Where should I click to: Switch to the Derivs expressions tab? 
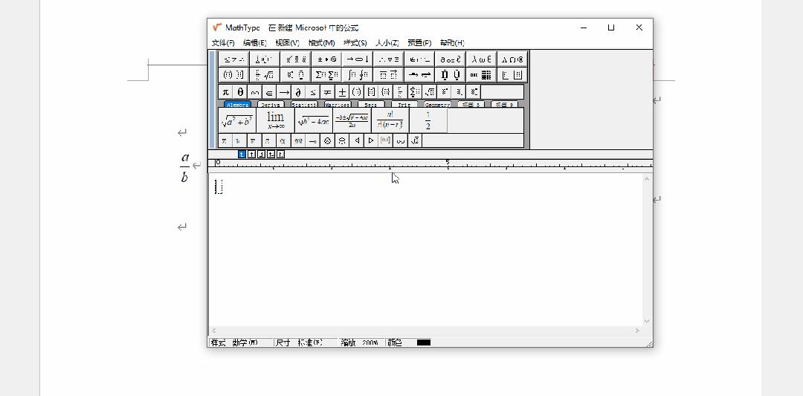coord(271,104)
